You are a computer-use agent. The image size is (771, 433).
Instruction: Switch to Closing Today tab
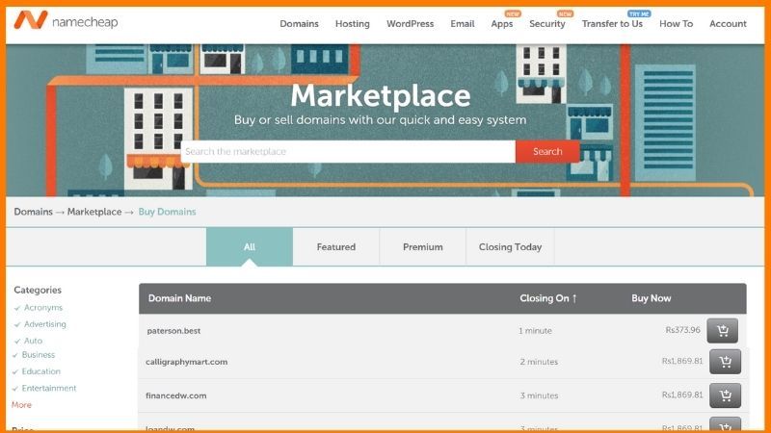(x=510, y=247)
